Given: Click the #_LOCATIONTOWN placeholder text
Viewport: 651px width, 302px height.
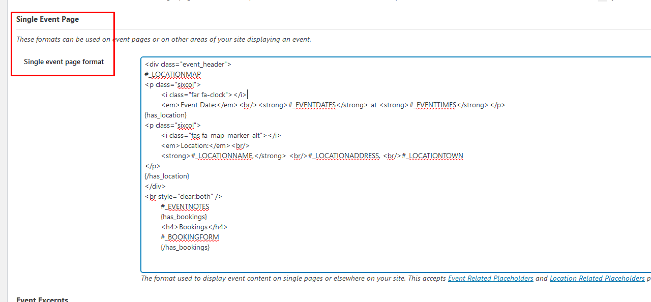Looking at the screenshot, I should [x=432, y=156].
